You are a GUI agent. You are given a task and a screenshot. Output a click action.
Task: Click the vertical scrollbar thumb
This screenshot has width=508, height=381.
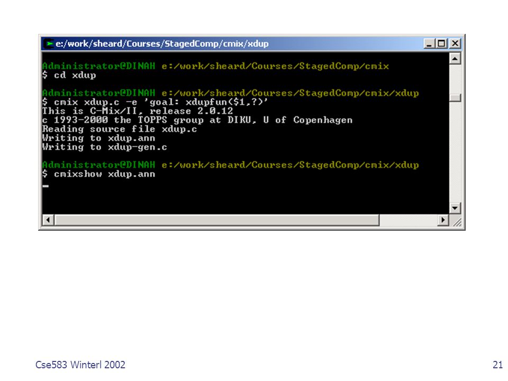point(455,97)
